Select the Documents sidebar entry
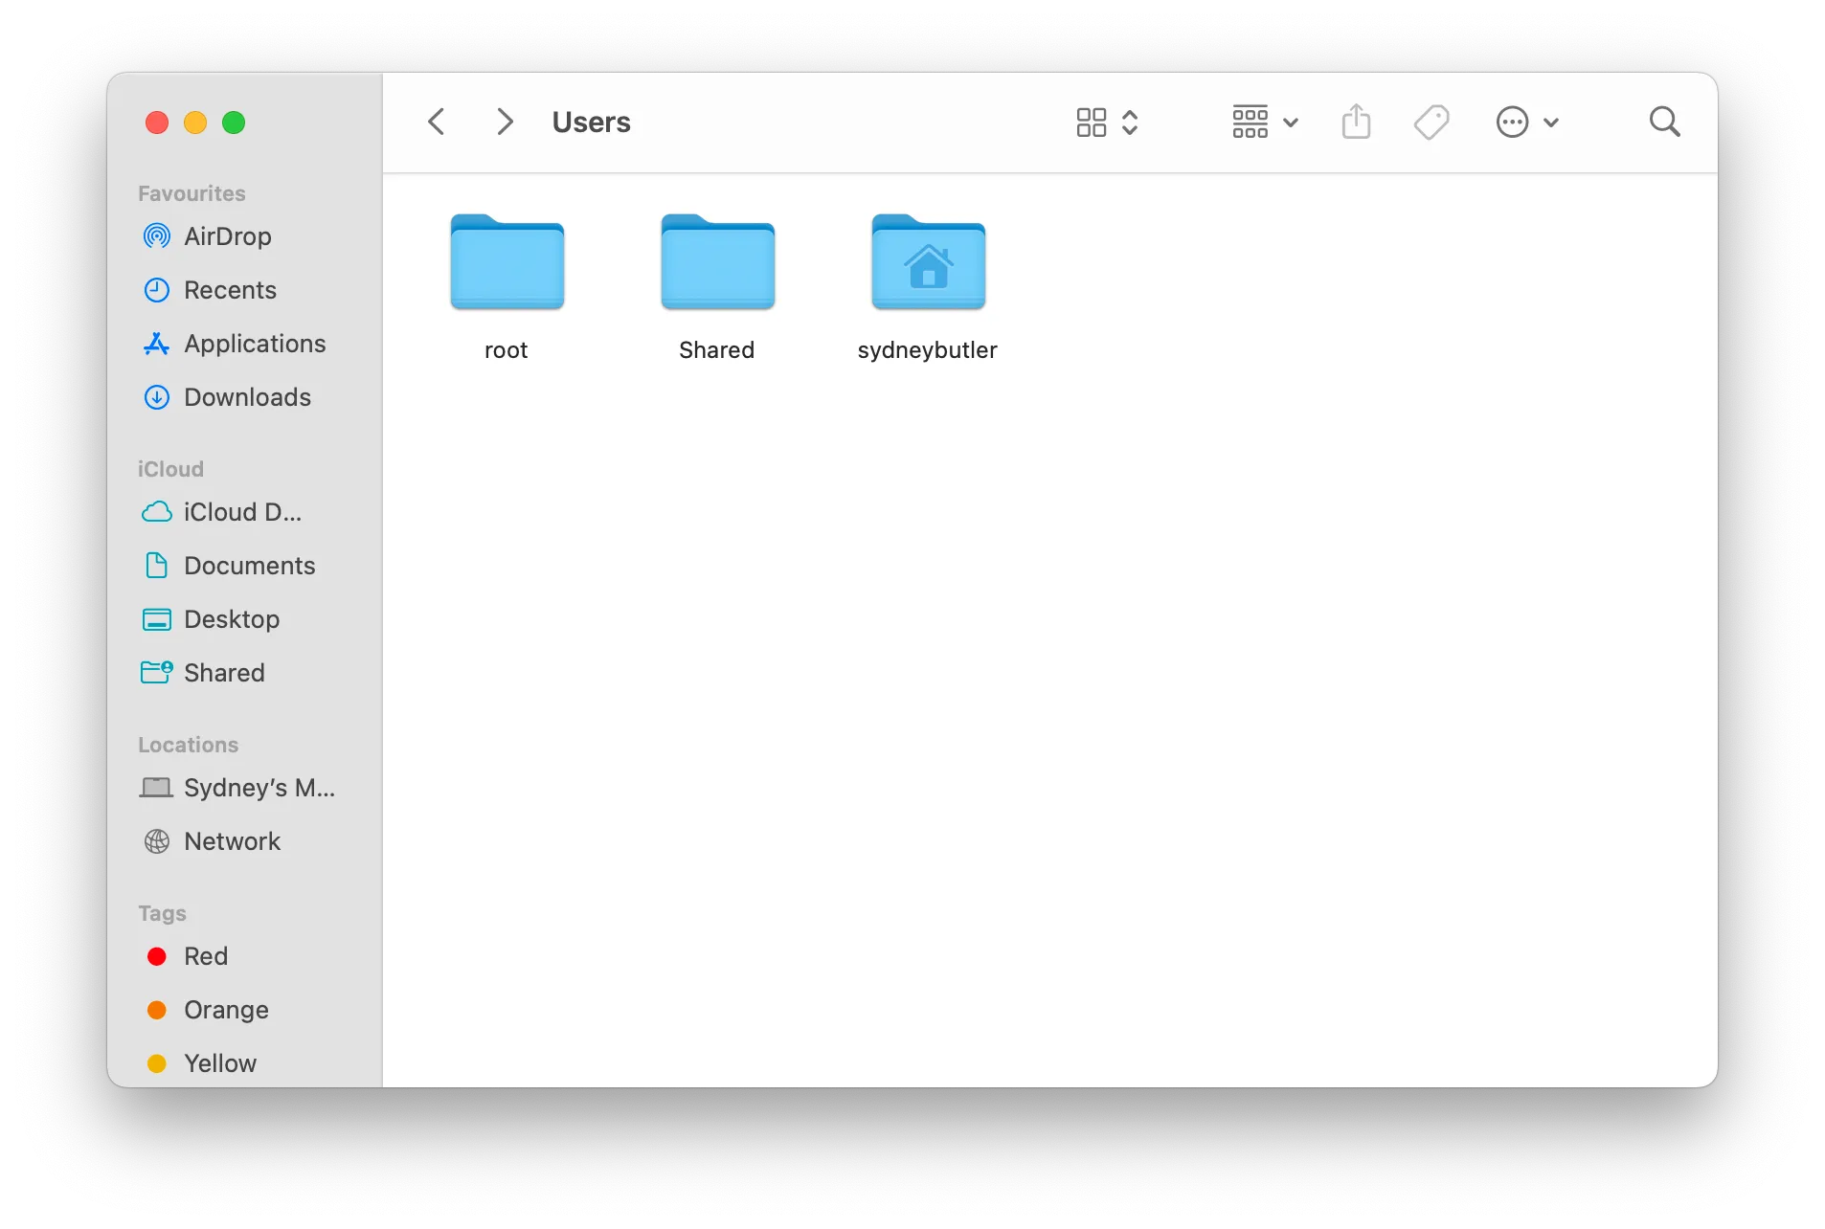The width and height of the screenshot is (1825, 1229). (249, 566)
